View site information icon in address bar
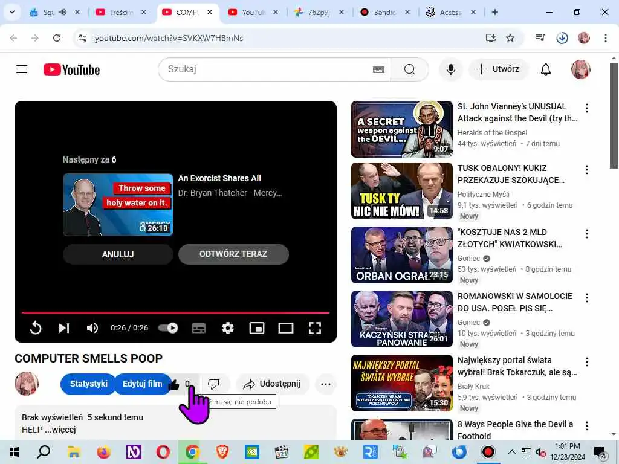Viewport: 619px width, 464px height. point(82,38)
